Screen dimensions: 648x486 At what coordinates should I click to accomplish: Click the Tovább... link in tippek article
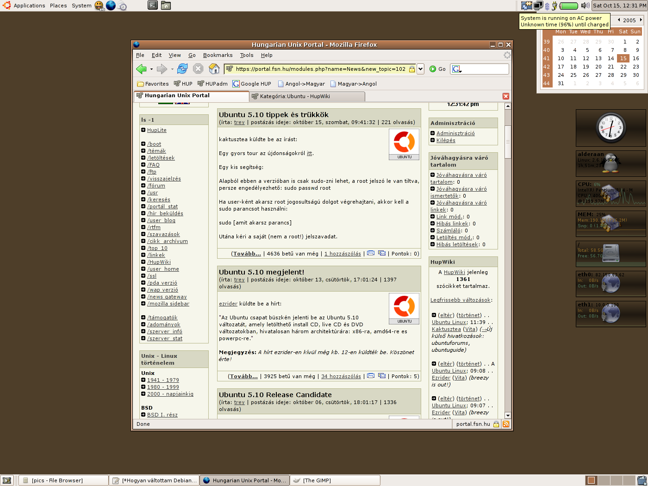(x=247, y=254)
